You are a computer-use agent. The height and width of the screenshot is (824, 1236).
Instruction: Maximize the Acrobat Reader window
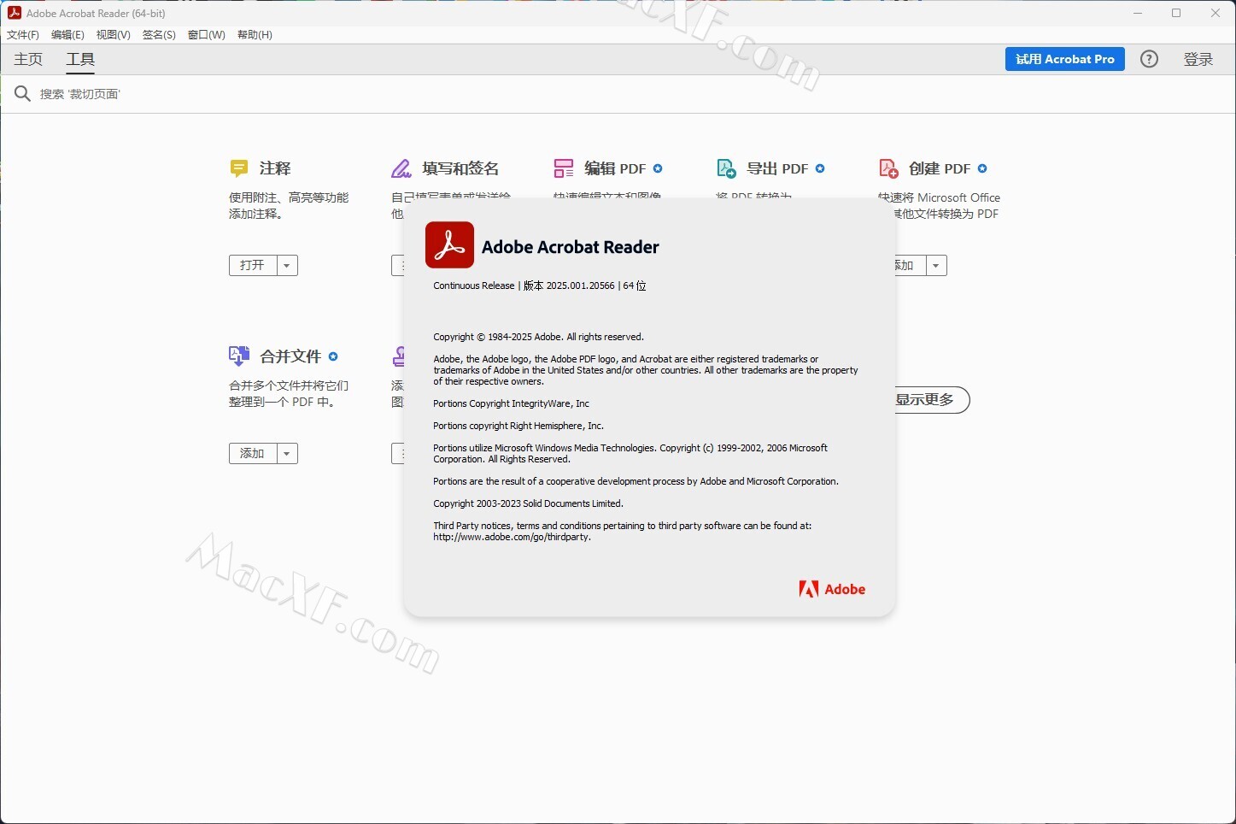1176,13
